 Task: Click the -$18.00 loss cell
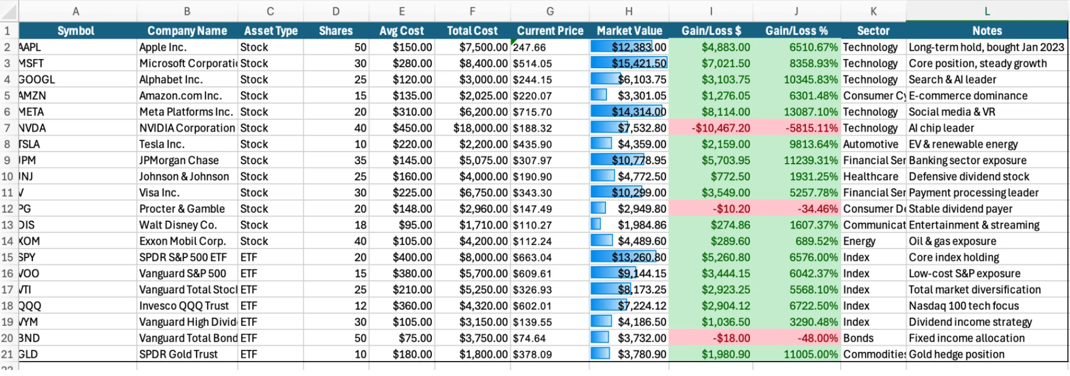(711, 338)
